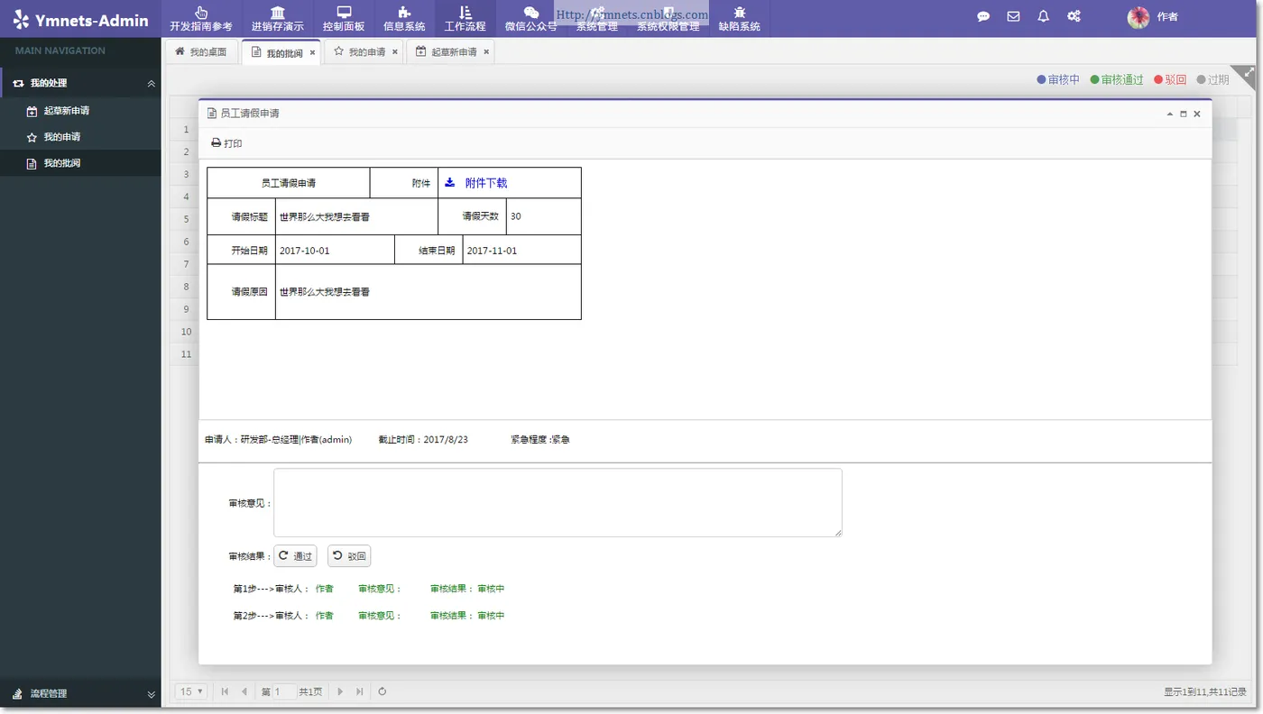This screenshot has width=1263, height=714.
Task: Close the 员工请假申请 dialog
Action: (1197, 114)
